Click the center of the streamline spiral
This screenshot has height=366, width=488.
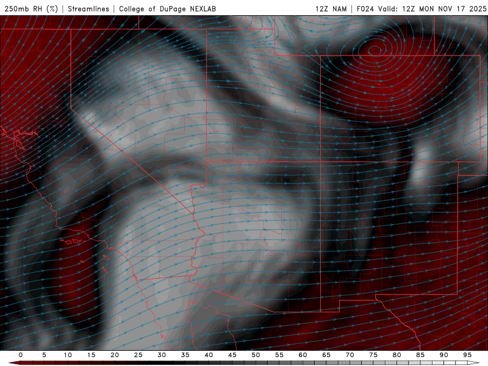376,50
